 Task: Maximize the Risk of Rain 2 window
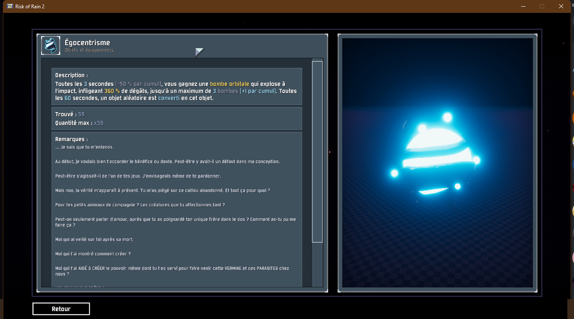click(x=542, y=6)
